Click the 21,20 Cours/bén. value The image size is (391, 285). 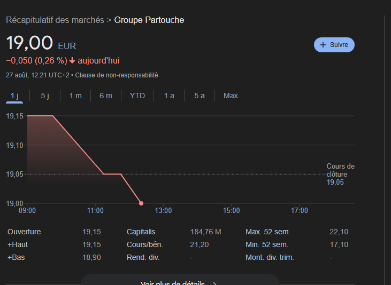(x=200, y=244)
